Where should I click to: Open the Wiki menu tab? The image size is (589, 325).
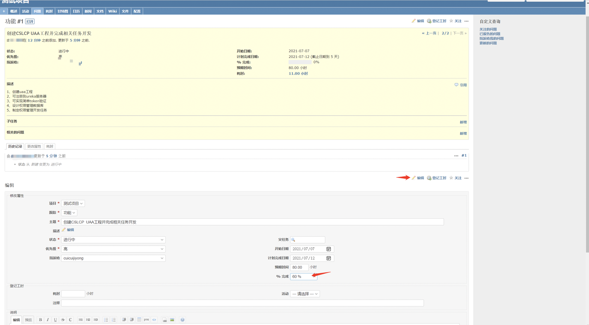tap(112, 11)
